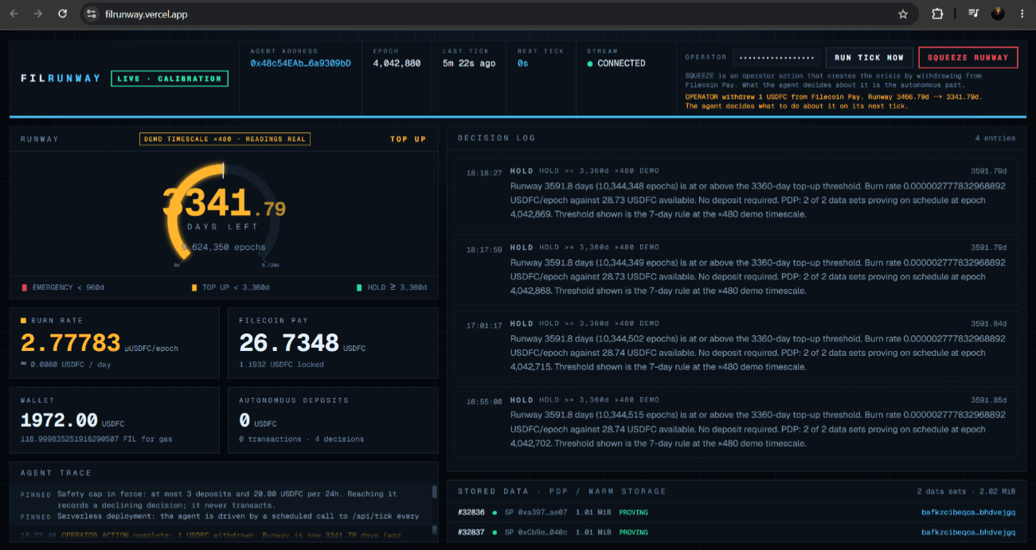Select the 18:17:59 HOLD decision entry
Screen dimensions: 1036x550
[x=736, y=269]
